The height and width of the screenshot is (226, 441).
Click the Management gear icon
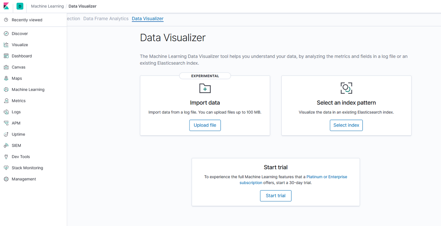tap(6, 179)
